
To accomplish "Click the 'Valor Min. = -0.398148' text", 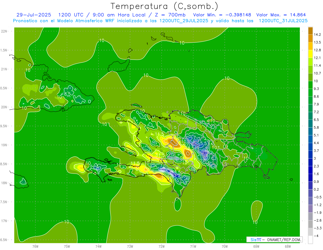I will [x=222, y=15].
